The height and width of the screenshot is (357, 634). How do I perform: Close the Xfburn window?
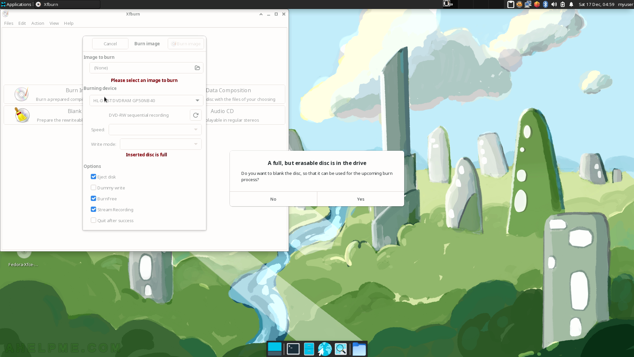[284, 14]
